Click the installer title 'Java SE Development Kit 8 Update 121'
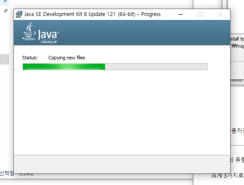Image resolution: width=244 pixels, height=185 pixels. click(70, 14)
